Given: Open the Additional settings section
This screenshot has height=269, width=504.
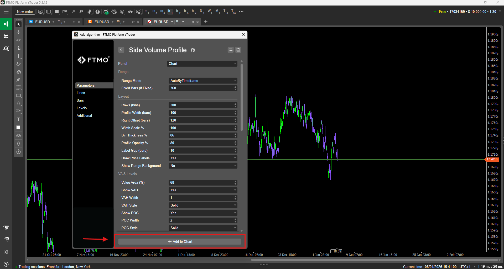Looking at the screenshot, I should coord(84,116).
